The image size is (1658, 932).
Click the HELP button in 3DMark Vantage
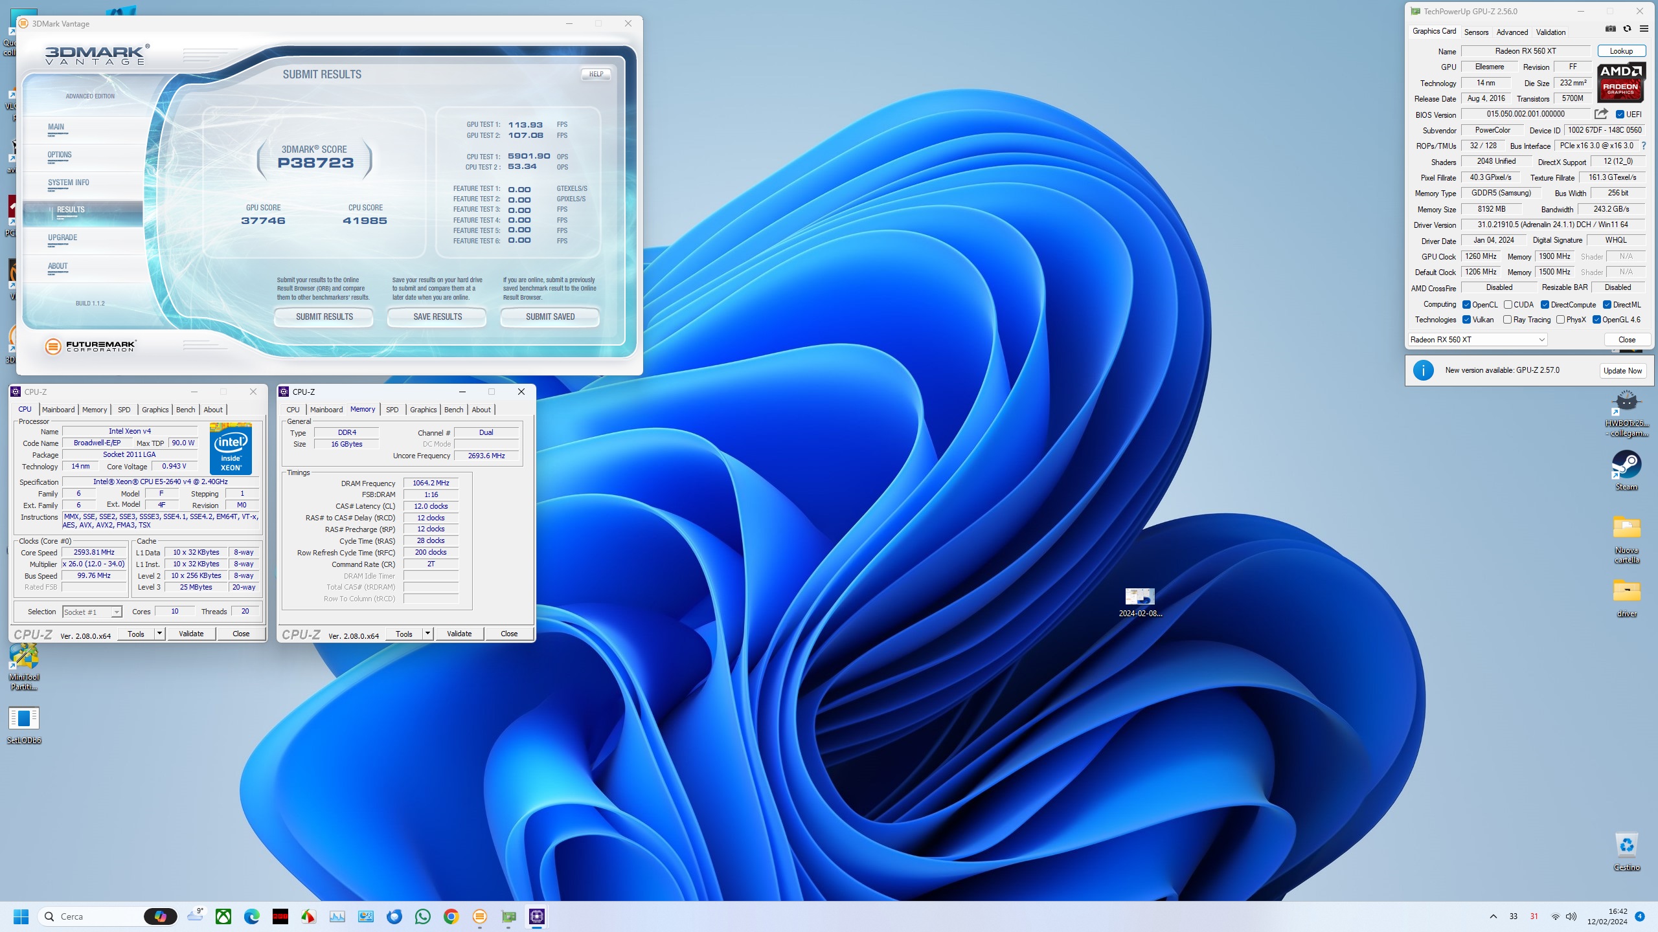596,74
